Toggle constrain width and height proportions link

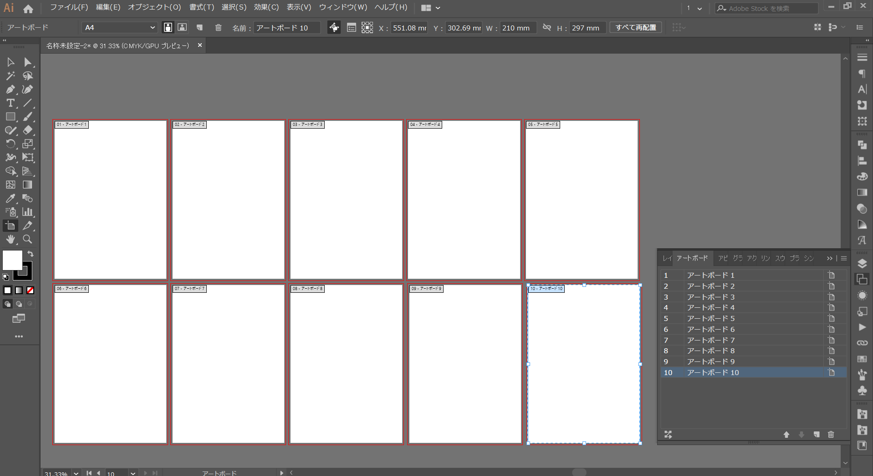(x=546, y=28)
